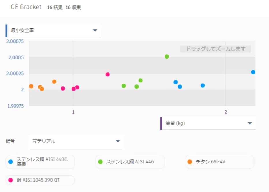Viewport: 269px width, 192px height.
Task: Click the 1.99975 Y-axis tick label
Action: 15,106
